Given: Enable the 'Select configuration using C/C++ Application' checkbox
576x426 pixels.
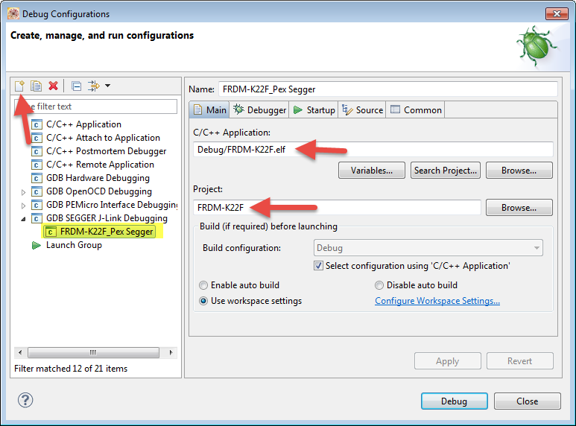Looking at the screenshot, I should [319, 266].
